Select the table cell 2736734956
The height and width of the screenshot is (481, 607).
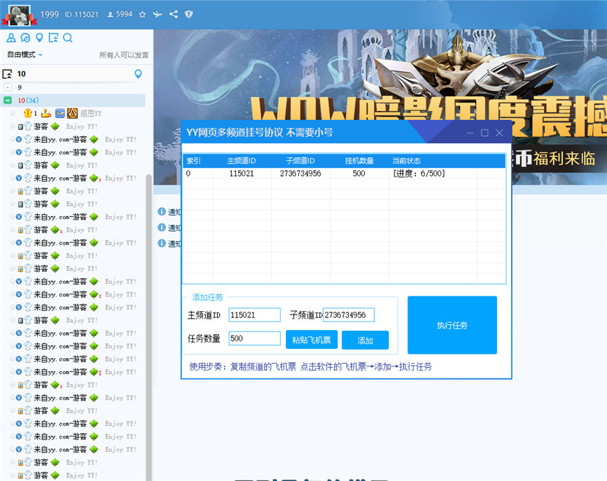[x=300, y=173]
